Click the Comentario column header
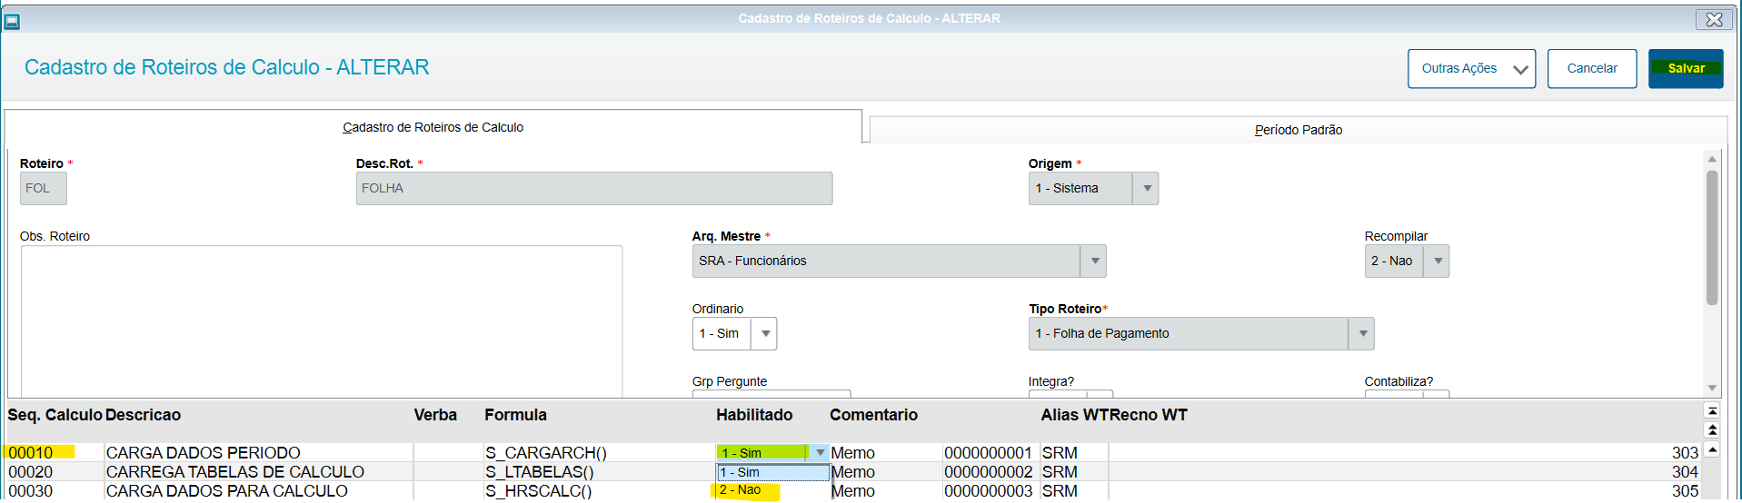The image size is (1742, 503). pos(873,415)
